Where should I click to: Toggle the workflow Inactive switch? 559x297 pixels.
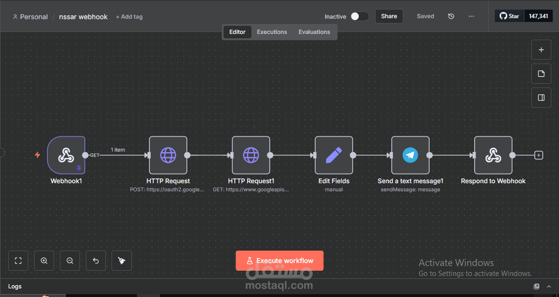pos(359,16)
